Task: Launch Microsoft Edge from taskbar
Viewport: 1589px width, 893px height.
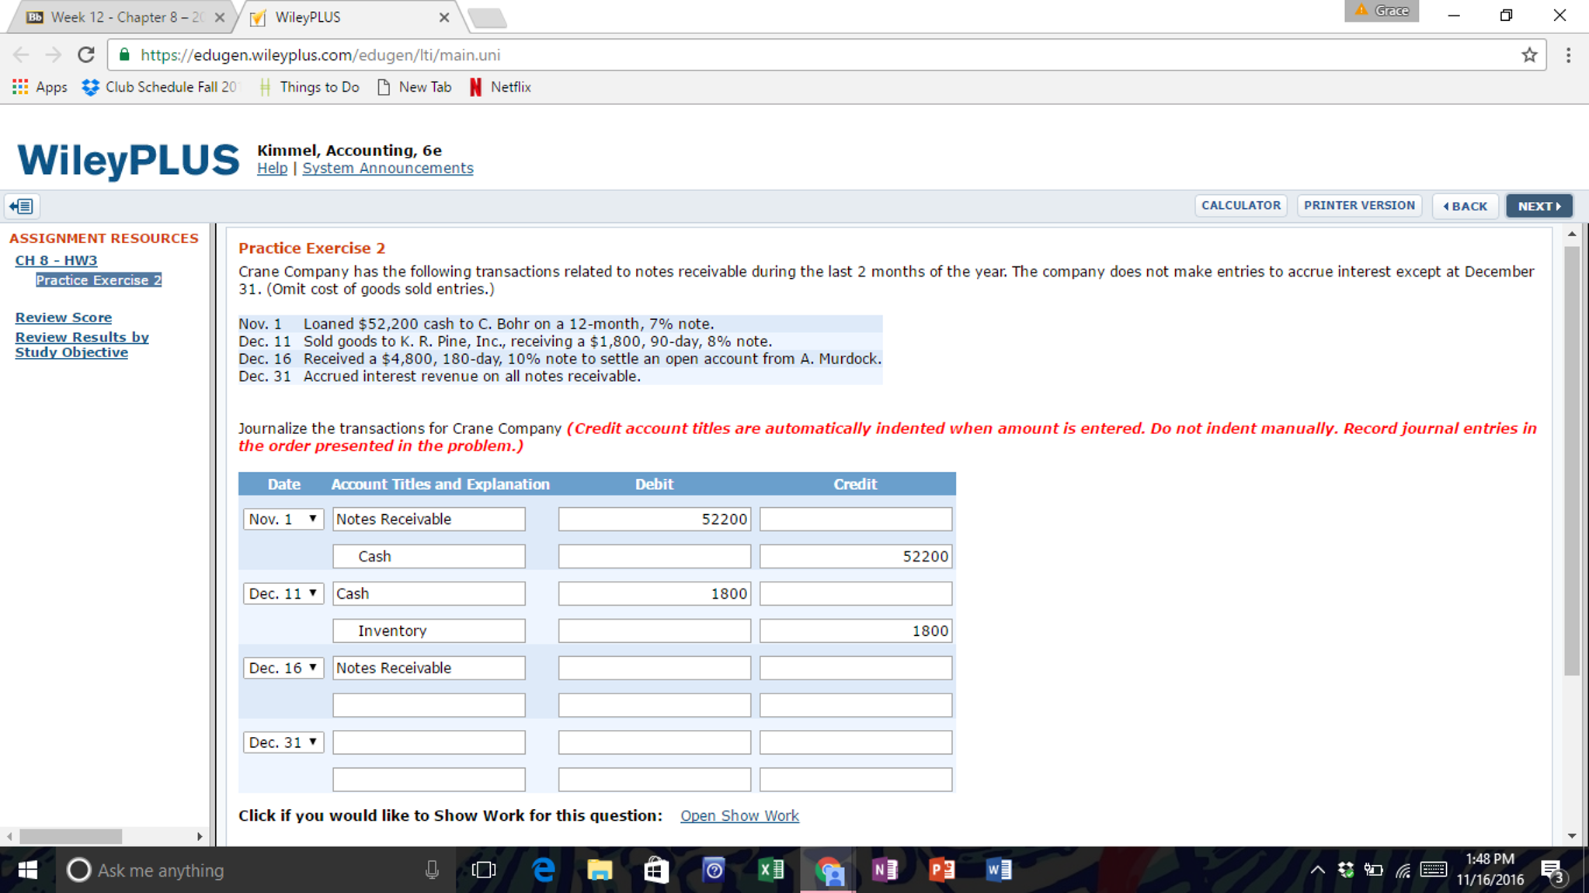Action: pyautogui.click(x=544, y=870)
